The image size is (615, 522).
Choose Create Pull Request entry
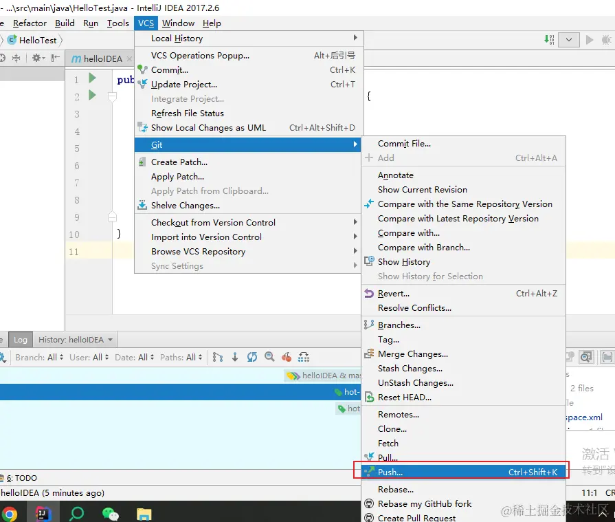463,517
